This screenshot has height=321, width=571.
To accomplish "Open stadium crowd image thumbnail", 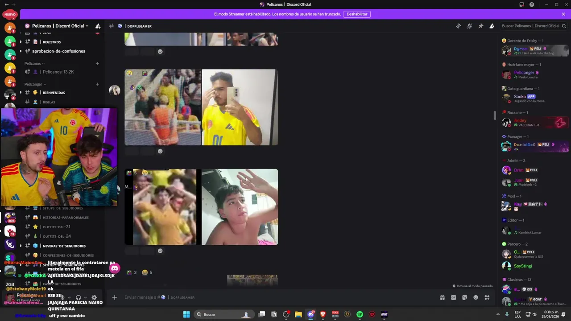I will [x=162, y=107].
